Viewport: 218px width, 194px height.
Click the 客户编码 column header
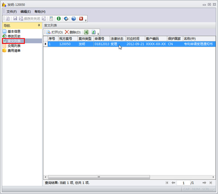pos(156,39)
